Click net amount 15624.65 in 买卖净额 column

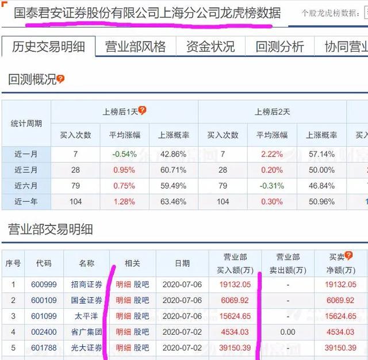340,316
